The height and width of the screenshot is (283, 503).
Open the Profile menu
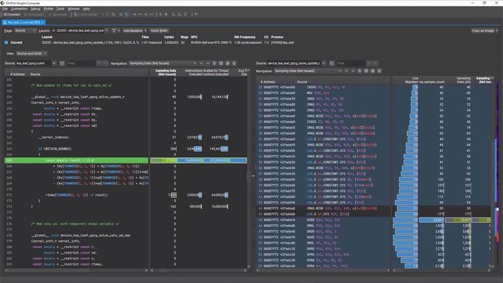(x=48, y=8)
